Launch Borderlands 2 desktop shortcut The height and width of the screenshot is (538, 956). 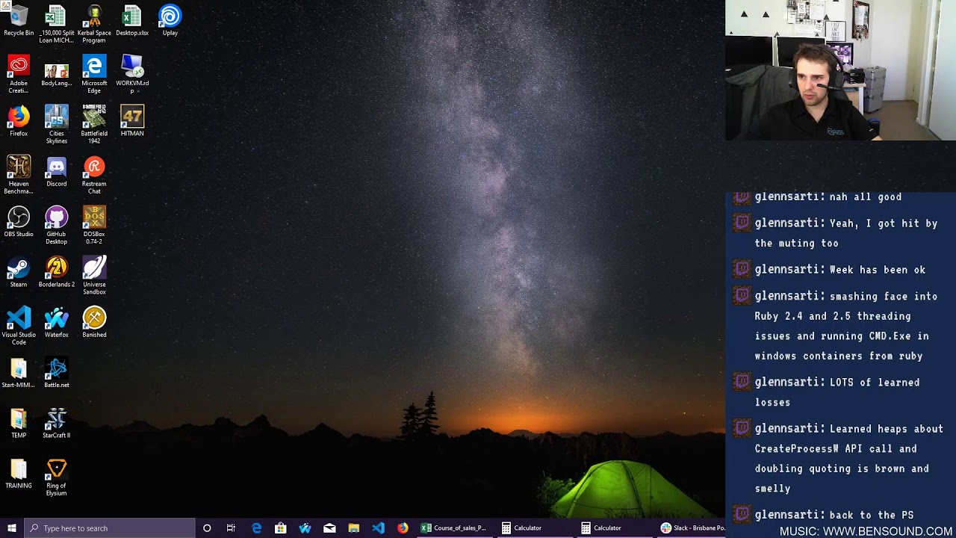coord(57,272)
